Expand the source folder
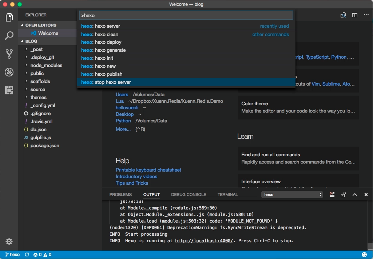373x259 pixels. pos(37,90)
